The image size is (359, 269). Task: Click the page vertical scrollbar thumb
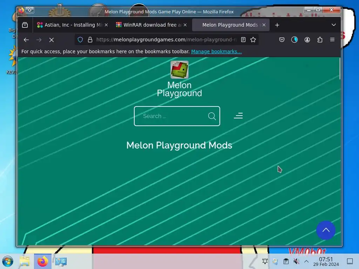(x=340, y=69)
